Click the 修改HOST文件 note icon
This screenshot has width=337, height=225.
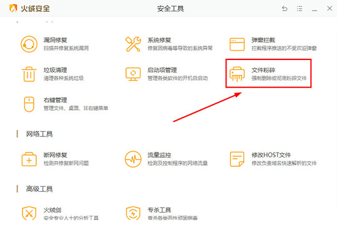coord(237,159)
